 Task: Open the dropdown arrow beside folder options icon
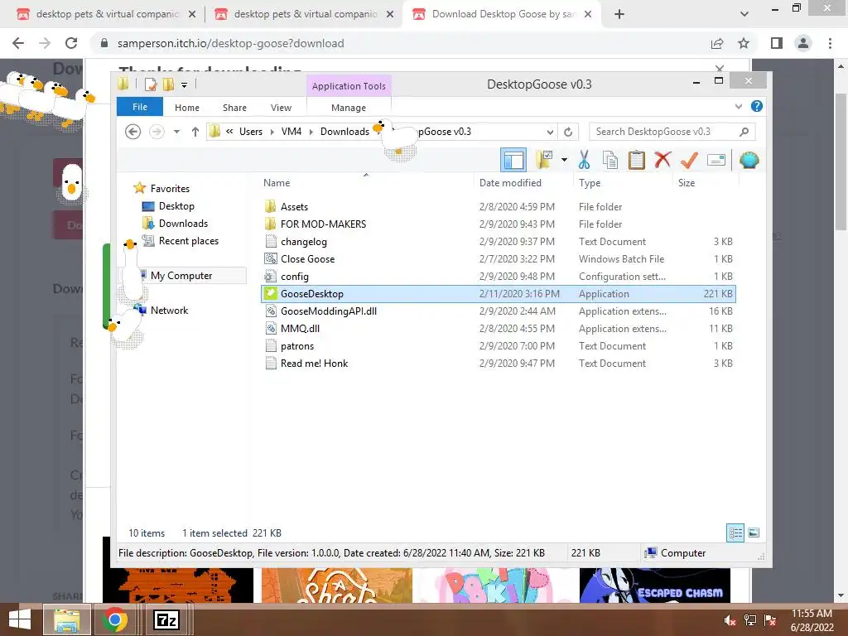[564, 160]
